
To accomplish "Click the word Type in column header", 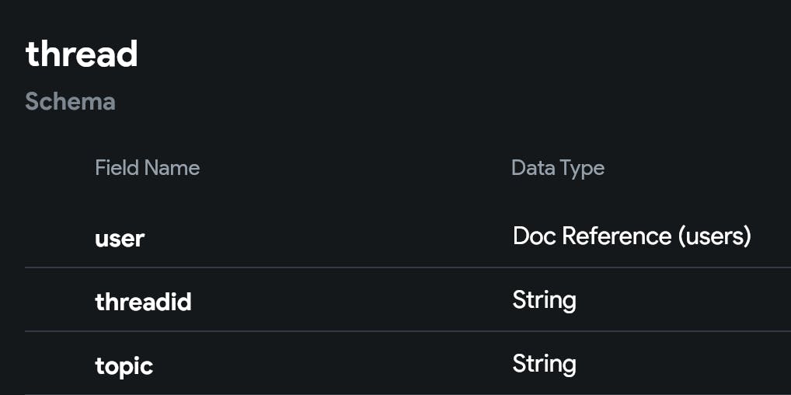I will point(582,168).
